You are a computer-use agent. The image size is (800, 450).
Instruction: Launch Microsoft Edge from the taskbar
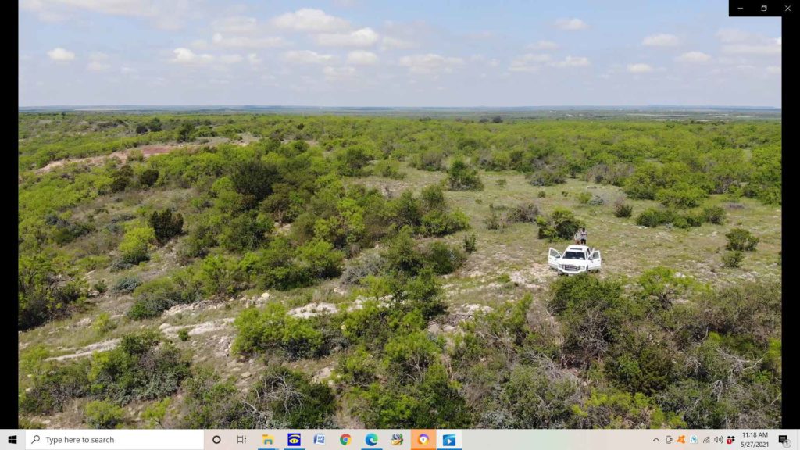click(371, 439)
